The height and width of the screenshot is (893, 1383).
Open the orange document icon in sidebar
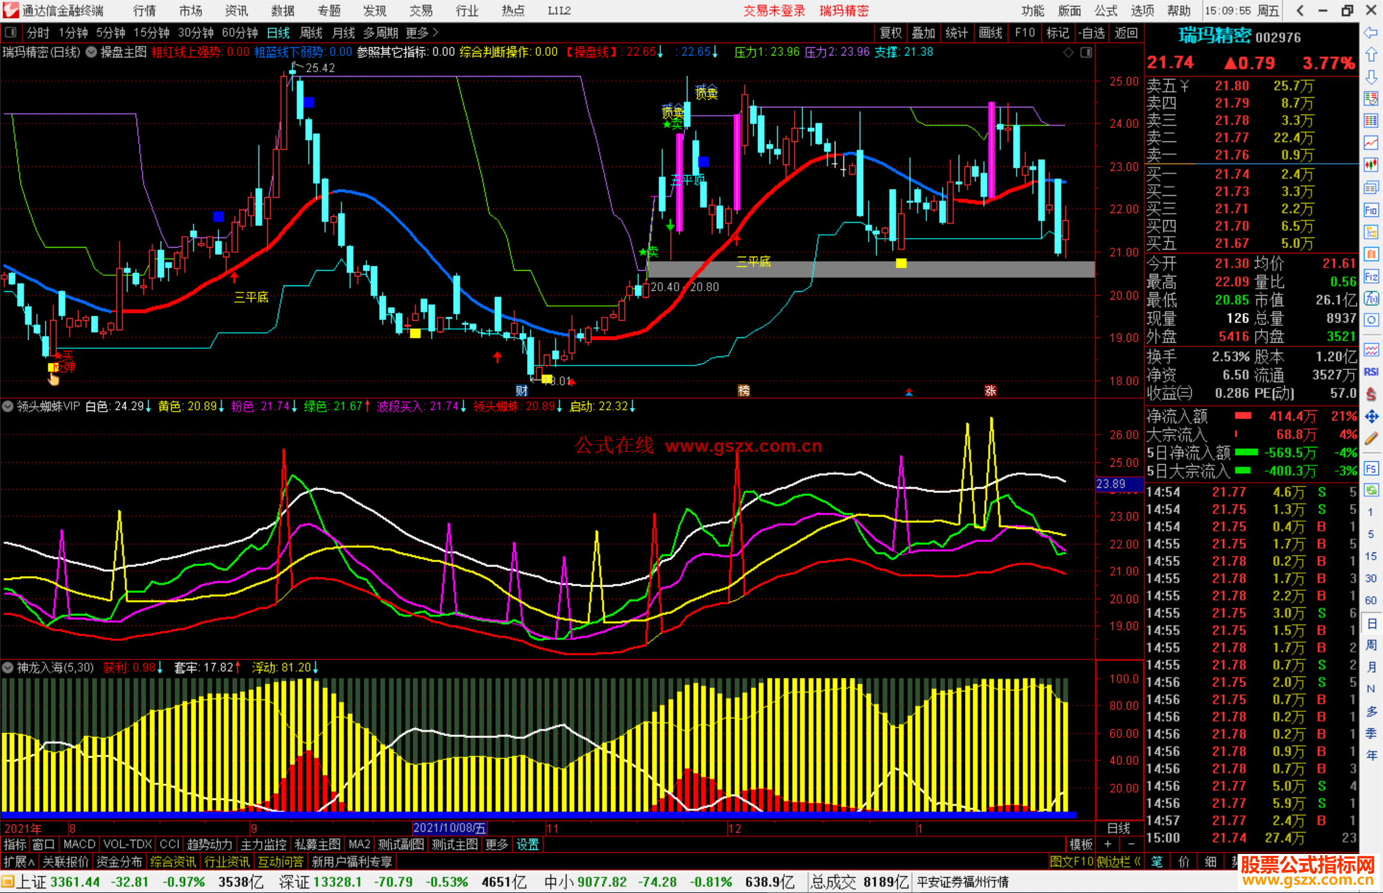1371,254
